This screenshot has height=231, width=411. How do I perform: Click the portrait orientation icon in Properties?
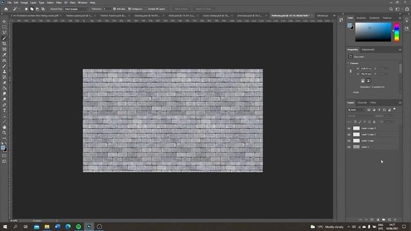pyautogui.click(x=363, y=81)
